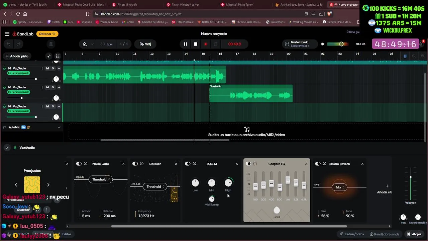Viewport: 428px width, 241px height.
Task: Open the Atajos shortcuts button
Action: coord(414,234)
